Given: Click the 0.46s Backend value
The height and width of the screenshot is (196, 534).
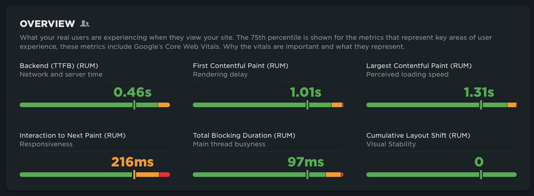Looking at the screenshot, I should coord(132,92).
